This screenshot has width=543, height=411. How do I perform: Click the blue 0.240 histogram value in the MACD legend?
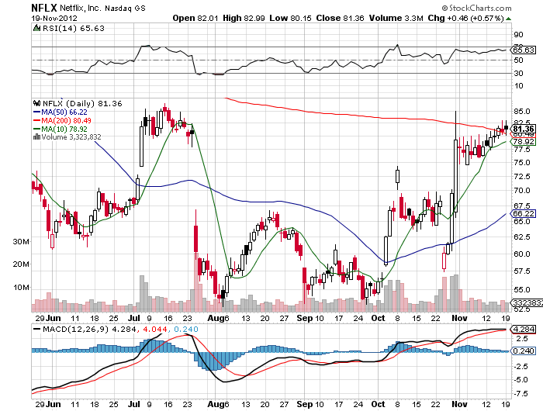coord(186,329)
